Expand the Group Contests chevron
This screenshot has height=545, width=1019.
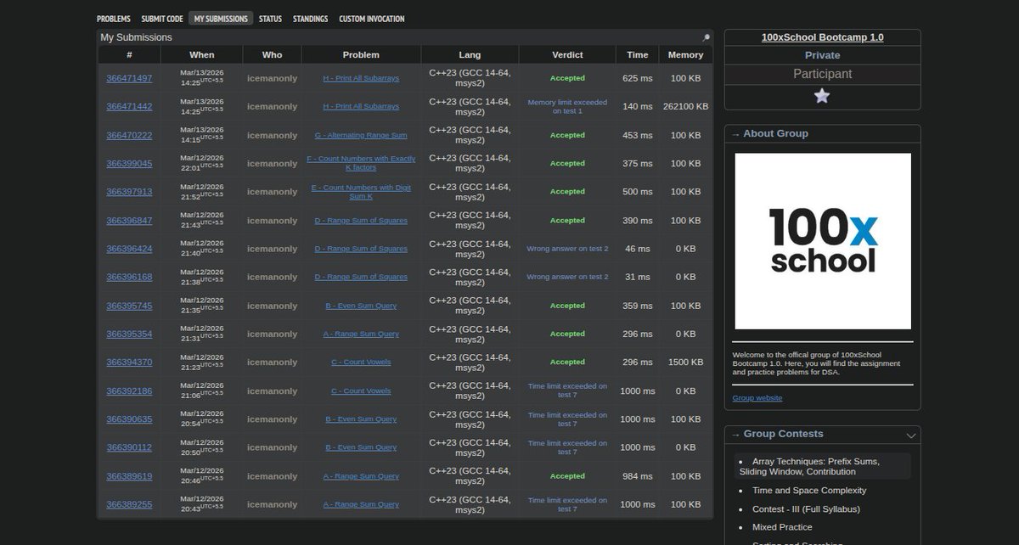[911, 435]
